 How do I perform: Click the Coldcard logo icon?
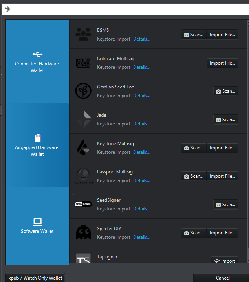tap(83, 63)
